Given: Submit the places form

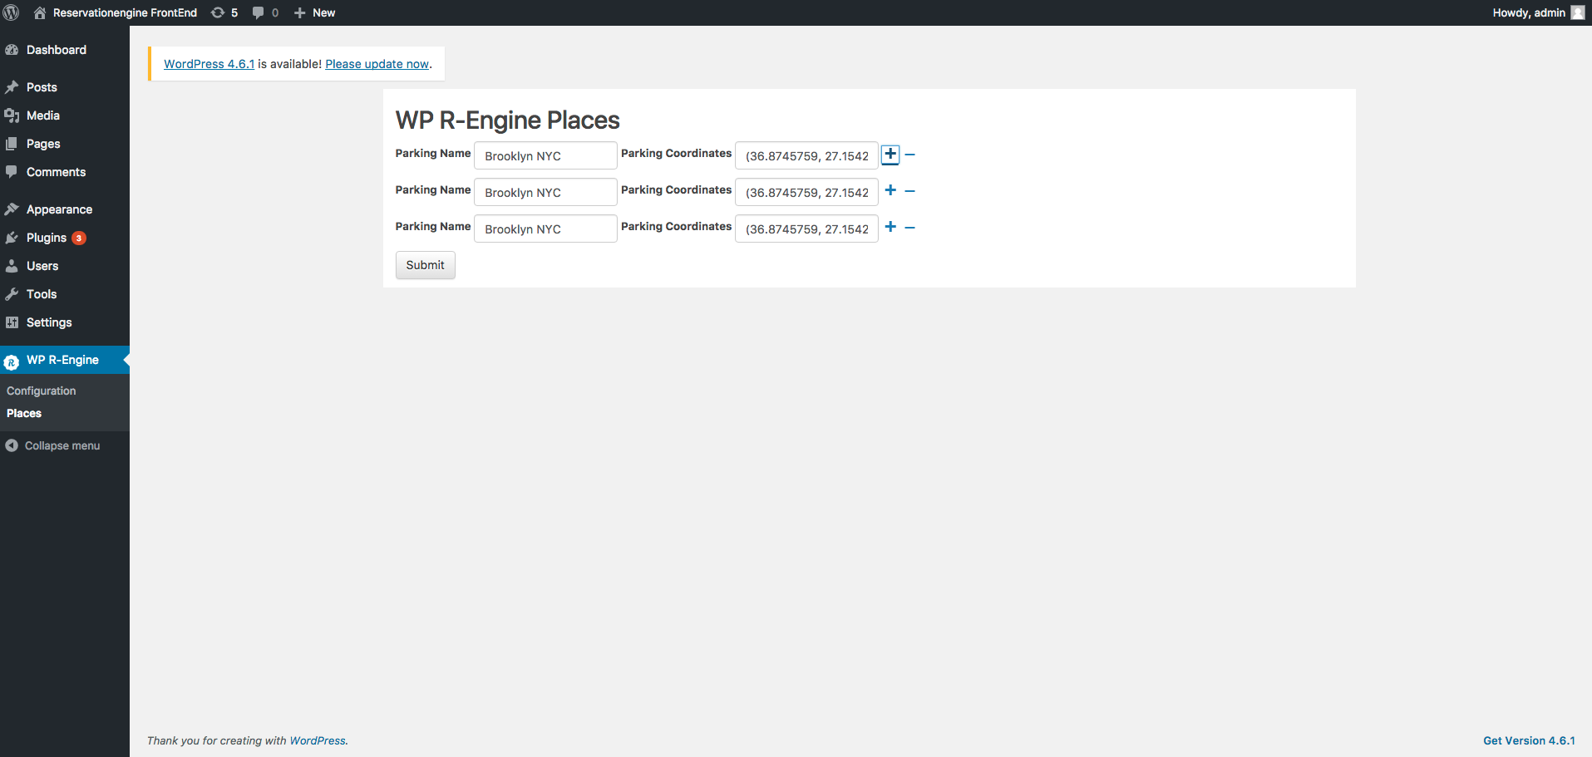Looking at the screenshot, I should pyautogui.click(x=426, y=265).
